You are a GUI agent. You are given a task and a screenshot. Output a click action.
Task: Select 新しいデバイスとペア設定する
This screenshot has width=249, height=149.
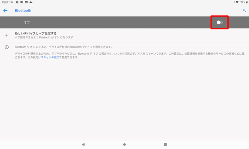click(36, 34)
